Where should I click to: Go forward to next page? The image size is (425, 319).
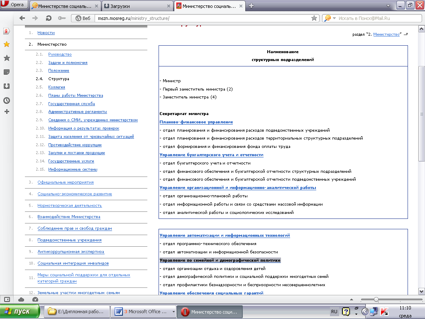pos(35,18)
